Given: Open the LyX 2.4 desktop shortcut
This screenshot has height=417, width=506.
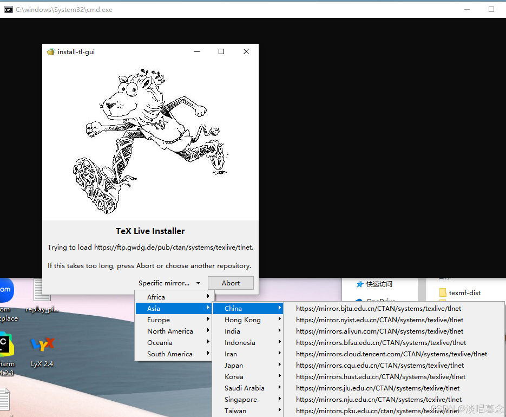Looking at the screenshot, I should 42,352.
